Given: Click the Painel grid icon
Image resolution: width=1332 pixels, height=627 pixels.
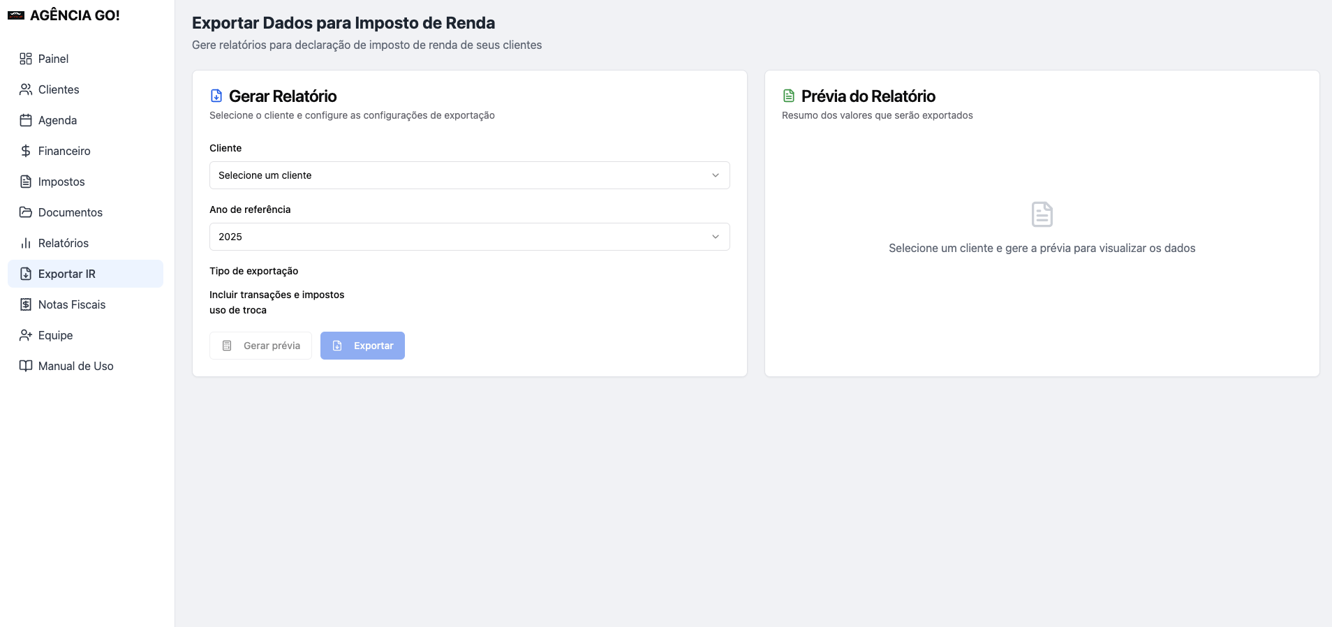Looking at the screenshot, I should tap(26, 59).
